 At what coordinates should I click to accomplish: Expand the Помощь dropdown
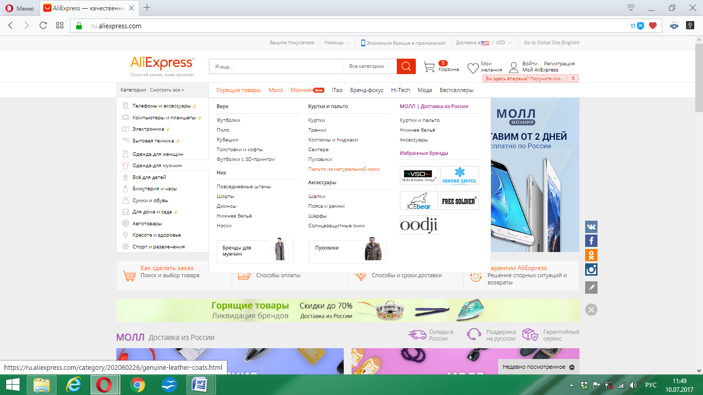coord(336,43)
